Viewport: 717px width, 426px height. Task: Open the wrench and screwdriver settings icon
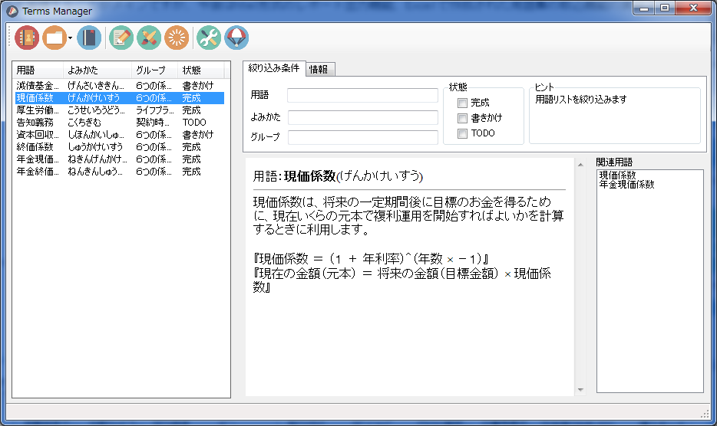point(209,38)
